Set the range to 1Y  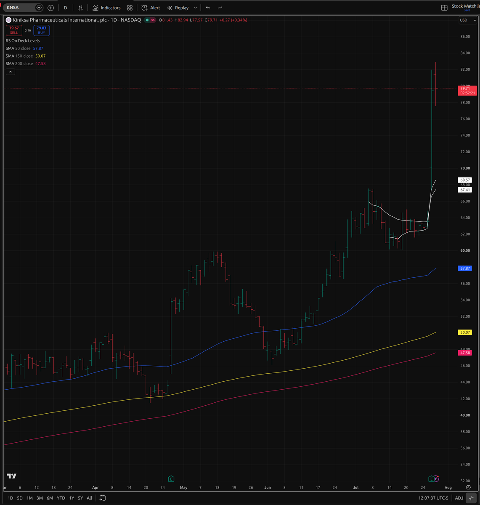[x=72, y=498]
